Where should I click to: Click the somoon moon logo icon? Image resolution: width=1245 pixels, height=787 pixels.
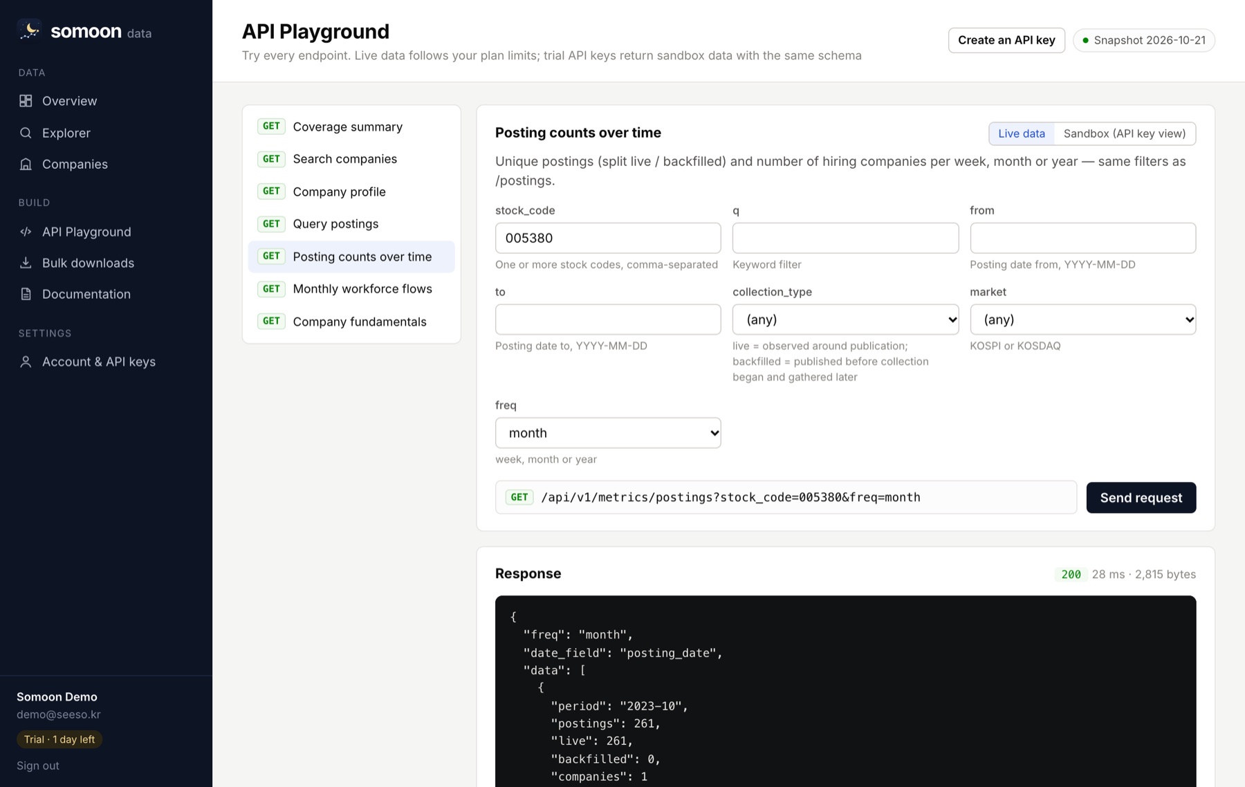coord(29,30)
